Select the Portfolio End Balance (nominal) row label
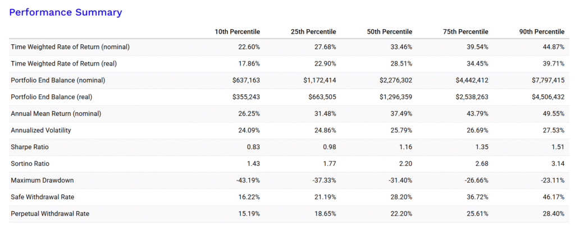This screenshot has width=575, height=232. 58,80
